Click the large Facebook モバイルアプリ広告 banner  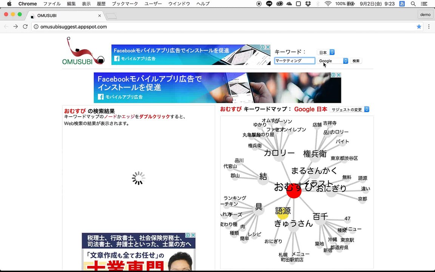[217, 88]
